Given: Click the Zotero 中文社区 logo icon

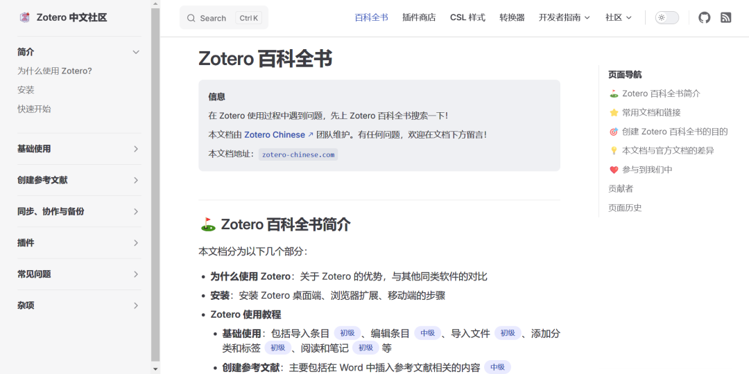Looking at the screenshot, I should pyautogui.click(x=25, y=17).
